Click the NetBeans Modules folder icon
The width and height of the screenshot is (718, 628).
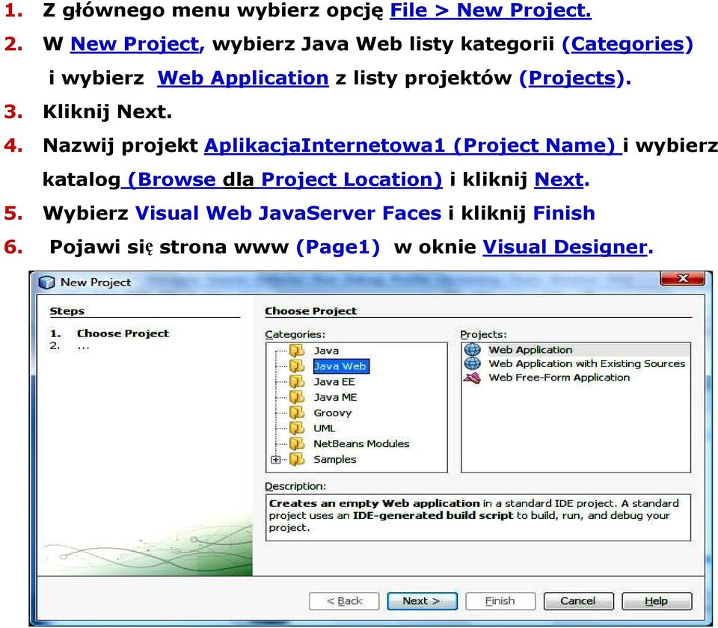297,444
